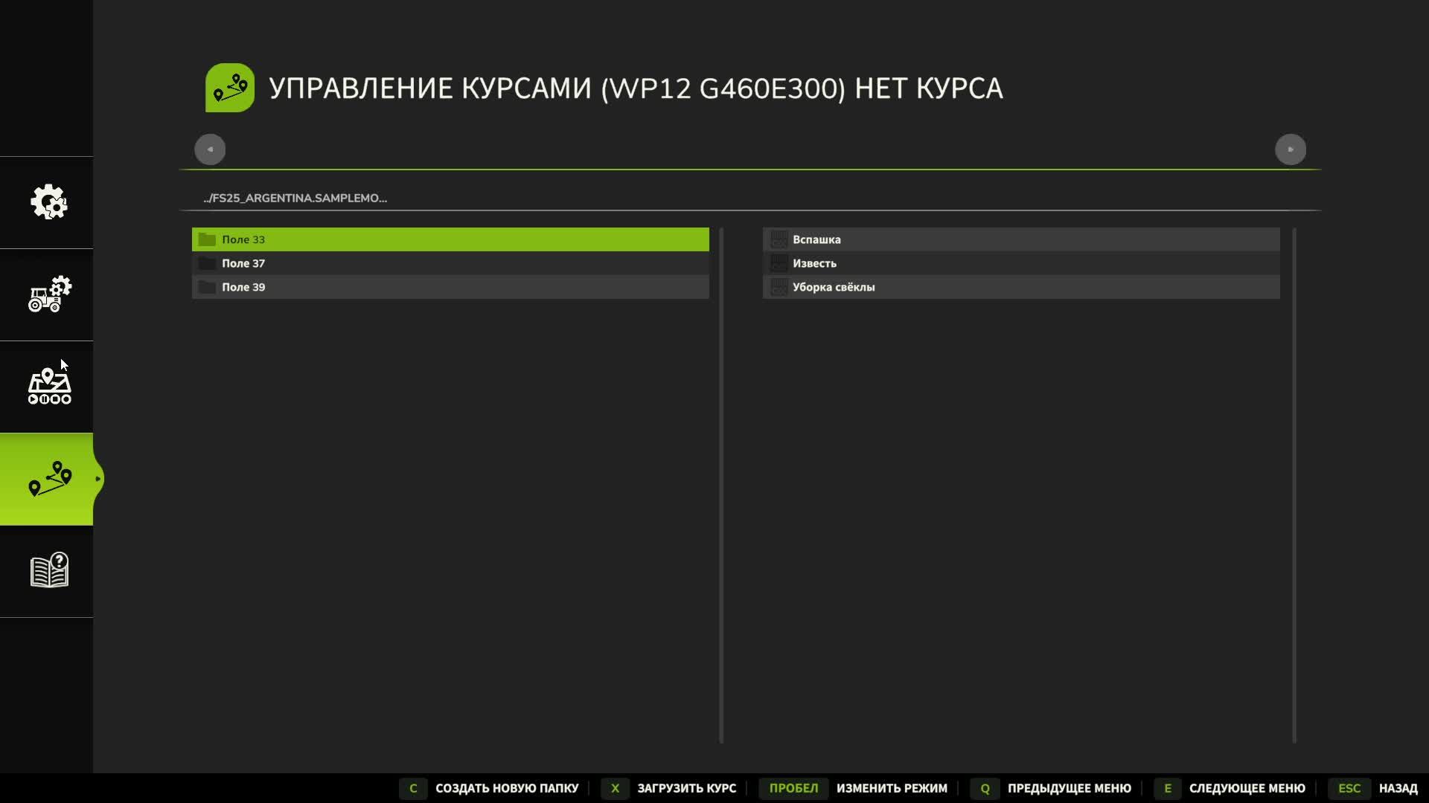This screenshot has width=1429, height=803.
Task: Click Назад button
Action: tap(1398, 788)
